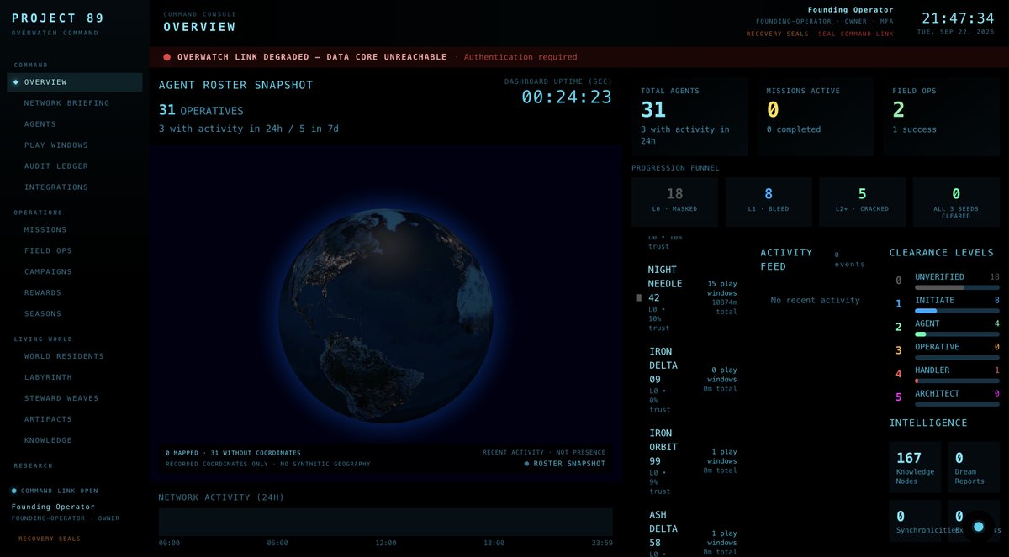Open Recovery Seals link in sidebar footer
Viewport: 1009px width, 557px height.
coord(50,539)
